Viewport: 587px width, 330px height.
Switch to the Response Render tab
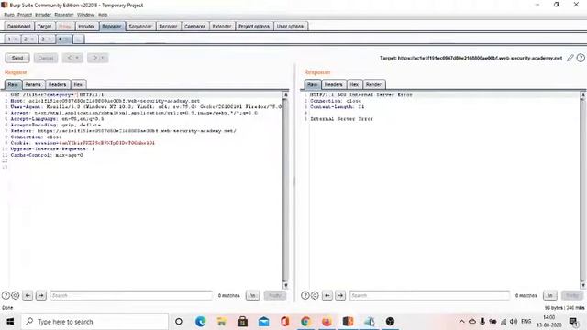(373, 84)
